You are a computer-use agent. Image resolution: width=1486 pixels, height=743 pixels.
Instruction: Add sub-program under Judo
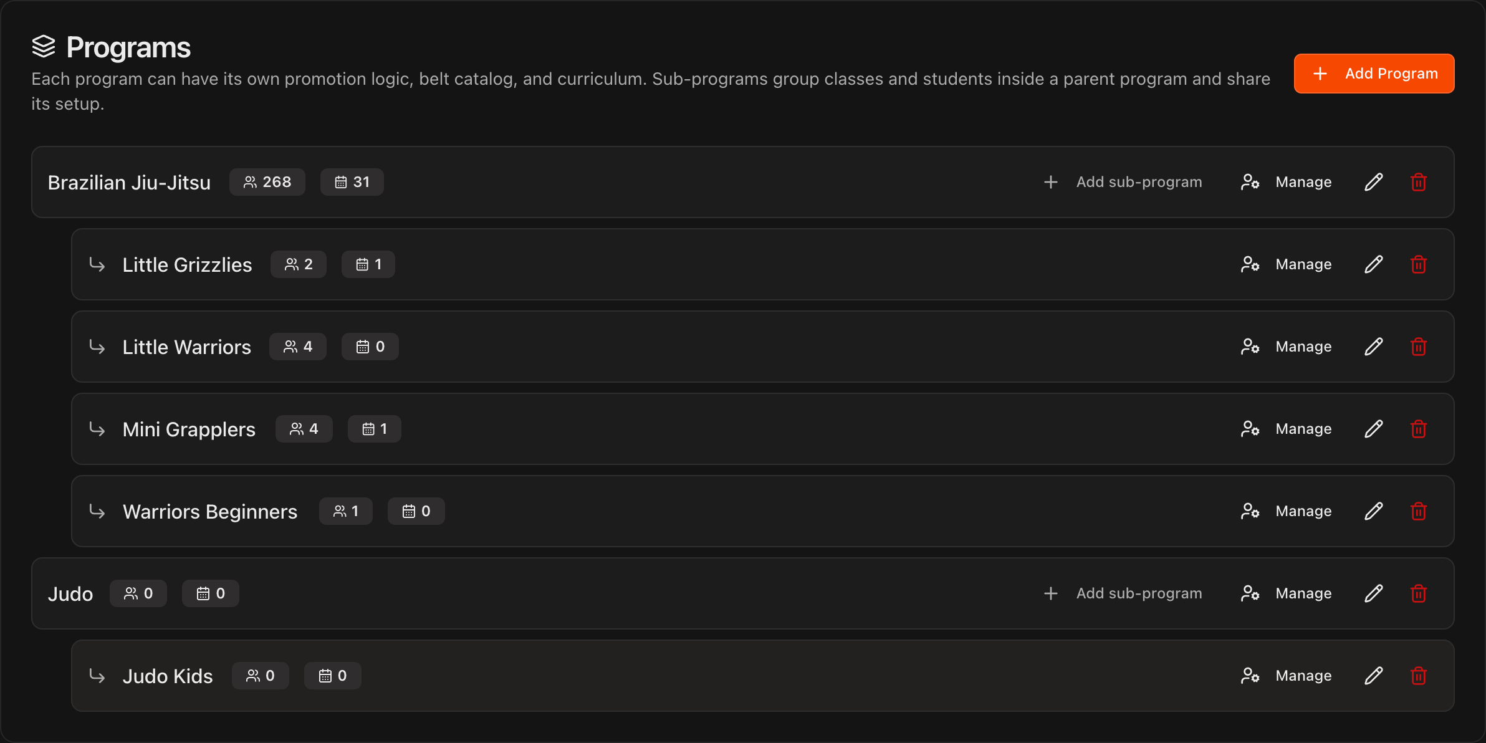pyautogui.click(x=1123, y=593)
